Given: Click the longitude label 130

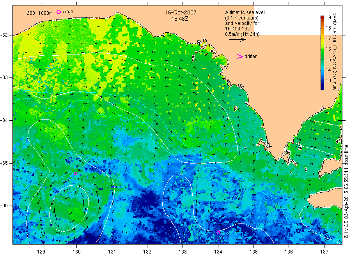Looking at the screenshot, I should tap(76, 252).
